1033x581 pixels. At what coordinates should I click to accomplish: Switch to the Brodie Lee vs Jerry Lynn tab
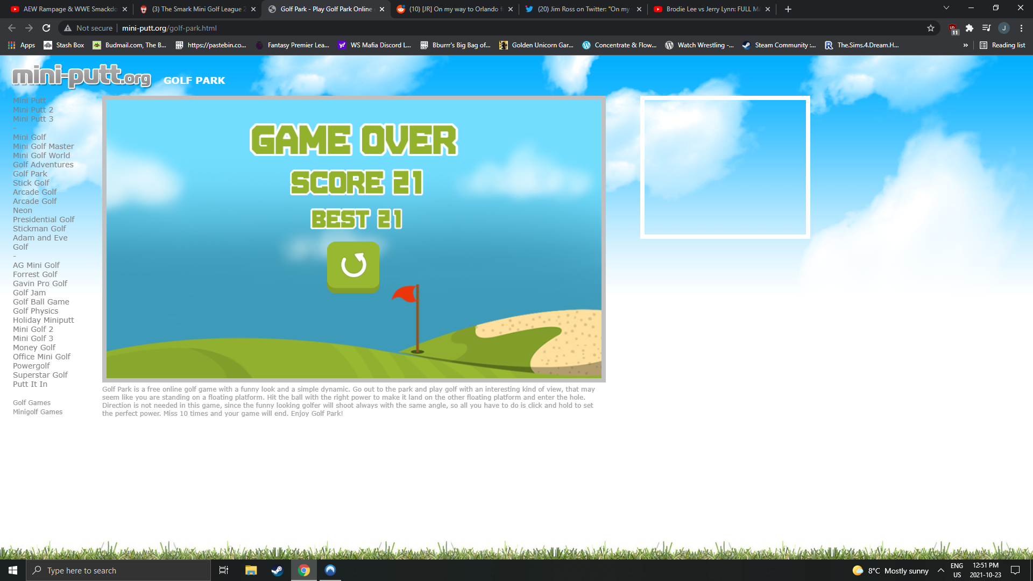click(711, 9)
